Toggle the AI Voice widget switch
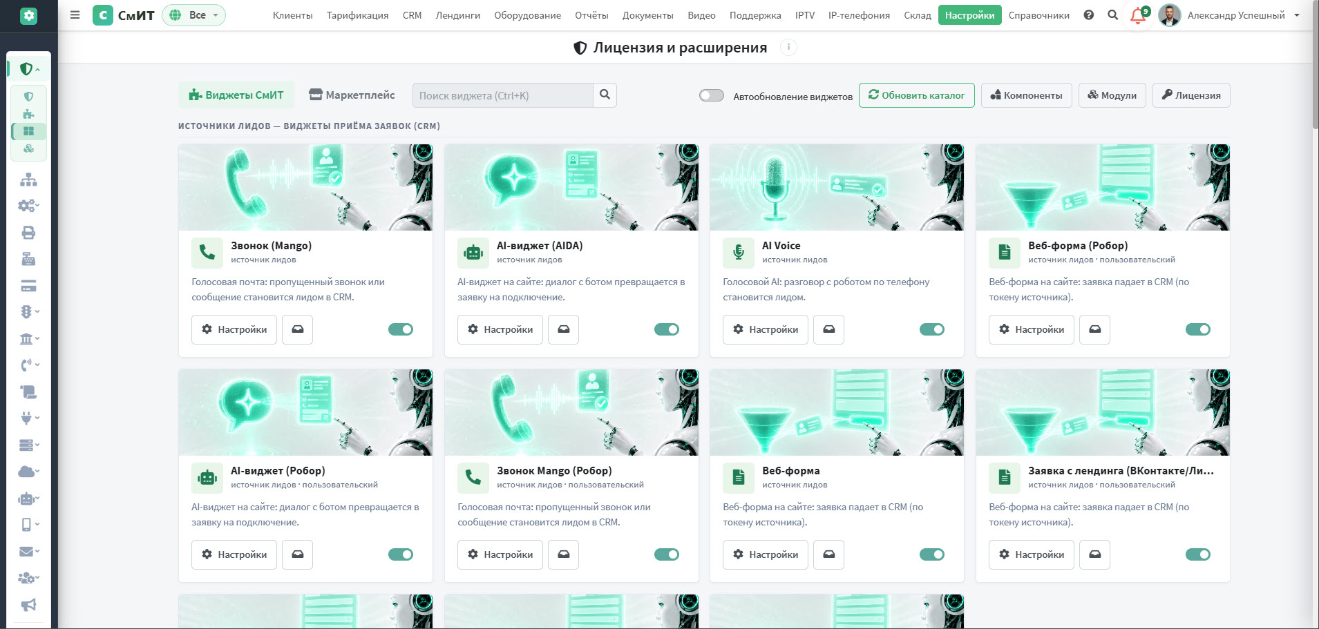1319x629 pixels. [932, 329]
